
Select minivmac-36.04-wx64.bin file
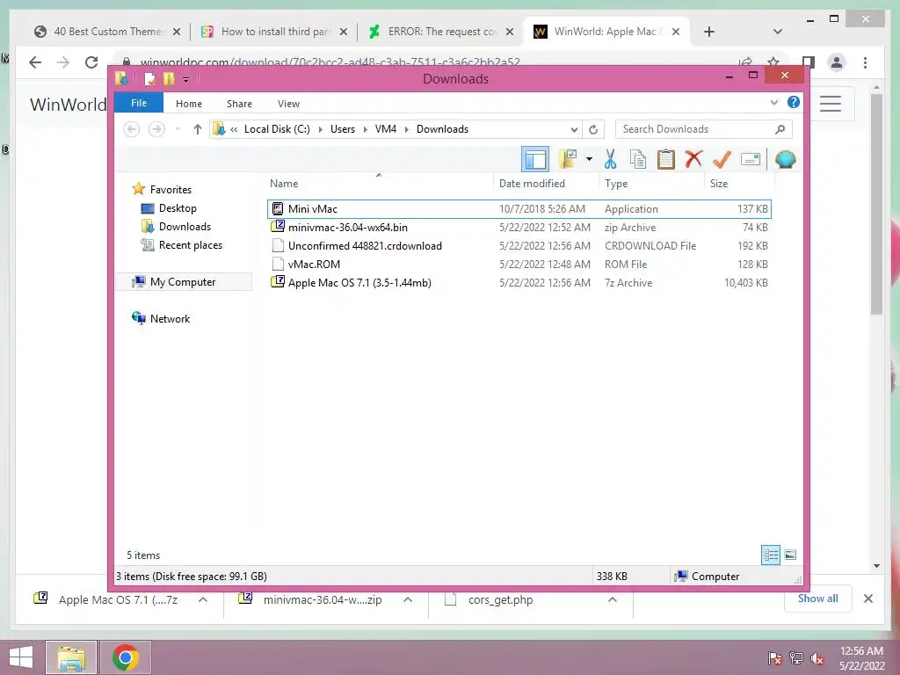(519, 228)
